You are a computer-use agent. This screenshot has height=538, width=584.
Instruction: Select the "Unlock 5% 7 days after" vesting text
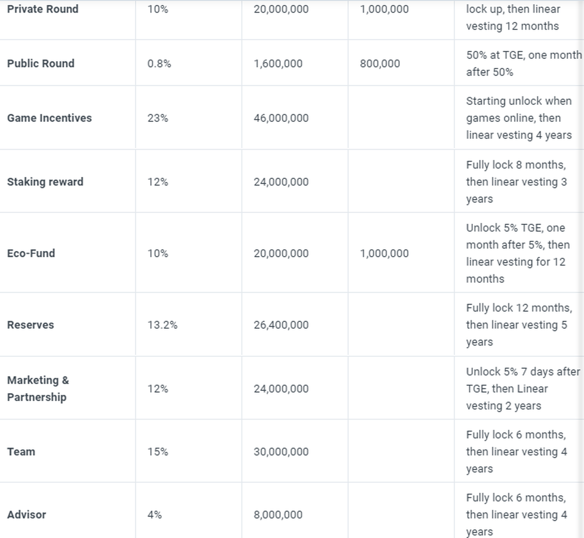pos(523,372)
